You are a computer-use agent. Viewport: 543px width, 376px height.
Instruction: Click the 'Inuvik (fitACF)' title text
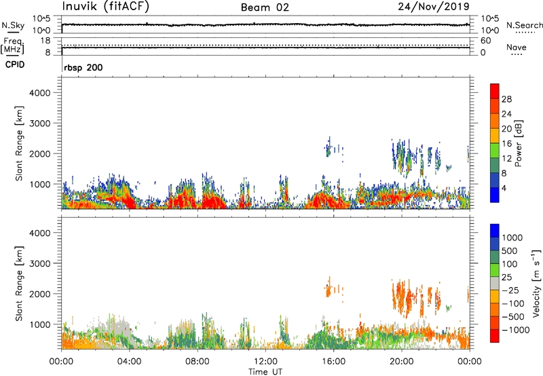click(x=106, y=6)
